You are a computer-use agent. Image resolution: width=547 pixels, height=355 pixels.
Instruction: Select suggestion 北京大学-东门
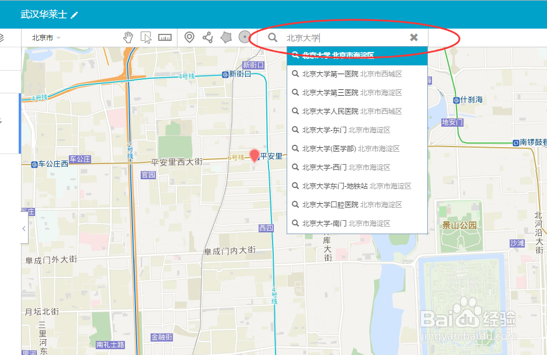(357, 130)
